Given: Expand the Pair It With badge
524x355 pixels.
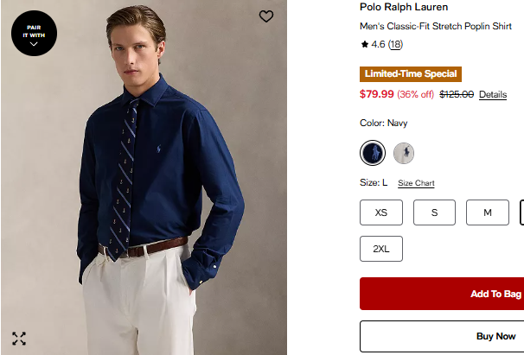Looking at the screenshot, I should click(x=34, y=34).
